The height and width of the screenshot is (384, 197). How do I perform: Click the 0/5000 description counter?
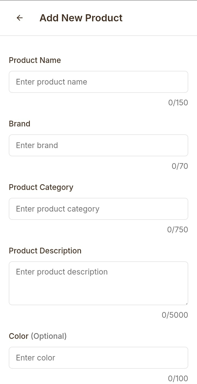click(175, 315)
